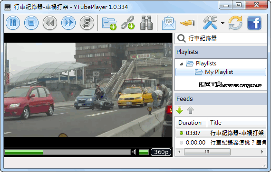Collapse the Playlists tree node
The image size is (271, 172).
(x=181, y=64)
